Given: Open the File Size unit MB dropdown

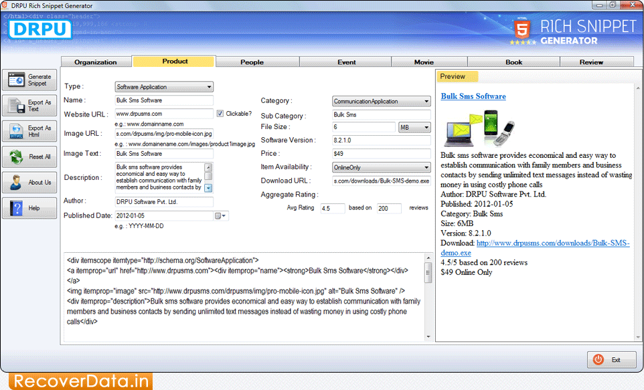Looking at the screenshot, I should pyautogui.click(x=414, y=127).
